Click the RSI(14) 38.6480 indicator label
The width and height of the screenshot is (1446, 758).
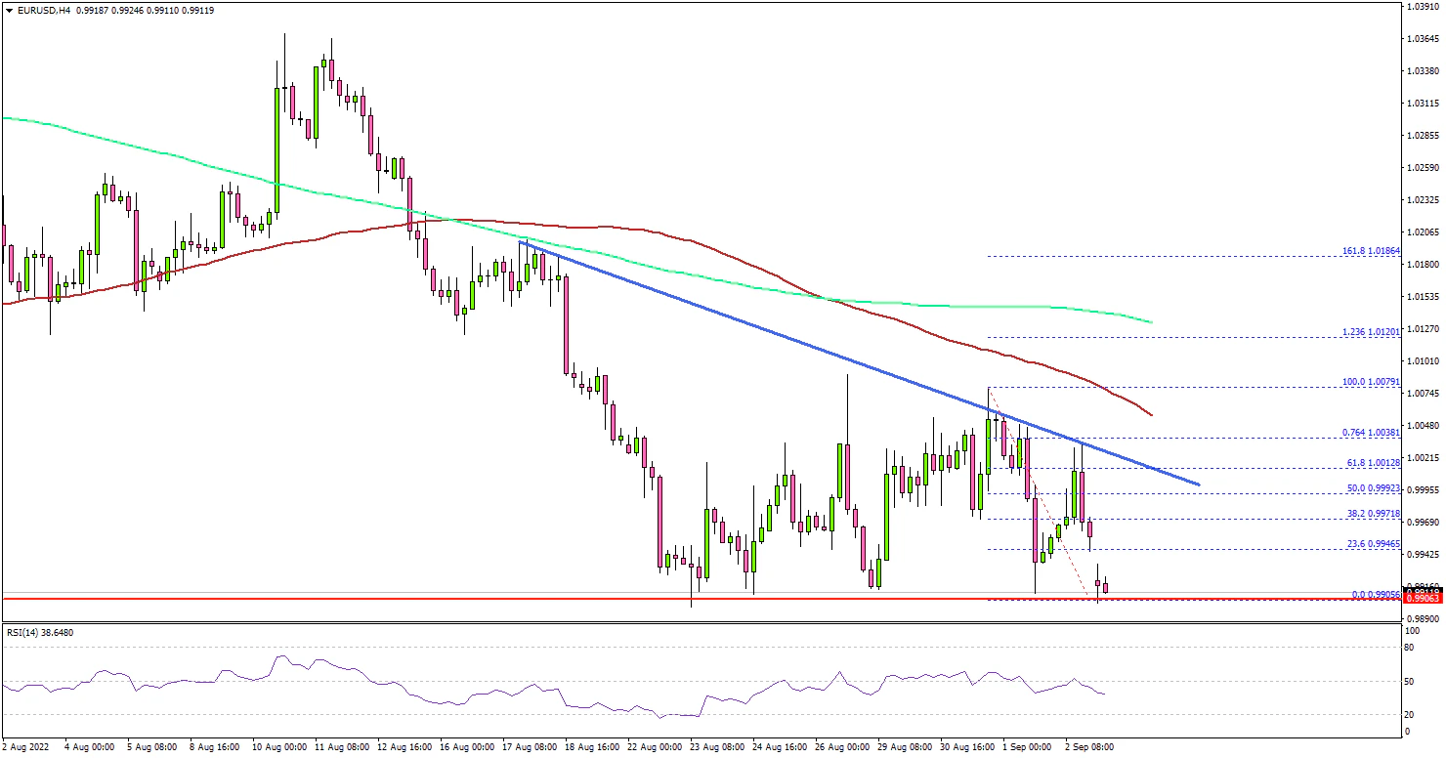pyautogui.click(x=40, y=632)
